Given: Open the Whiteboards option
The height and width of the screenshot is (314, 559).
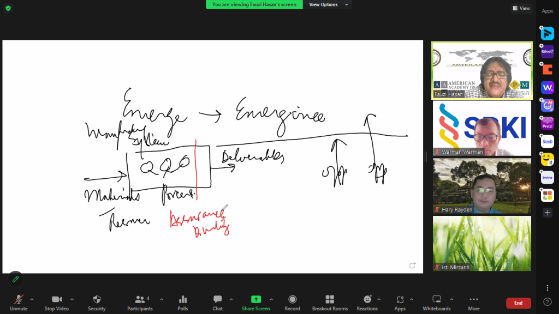Looking at the screenshot, I should coord(436,303).
